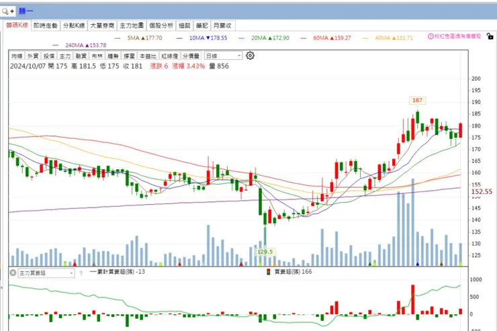Click the unlocked padlock icon

490,36
